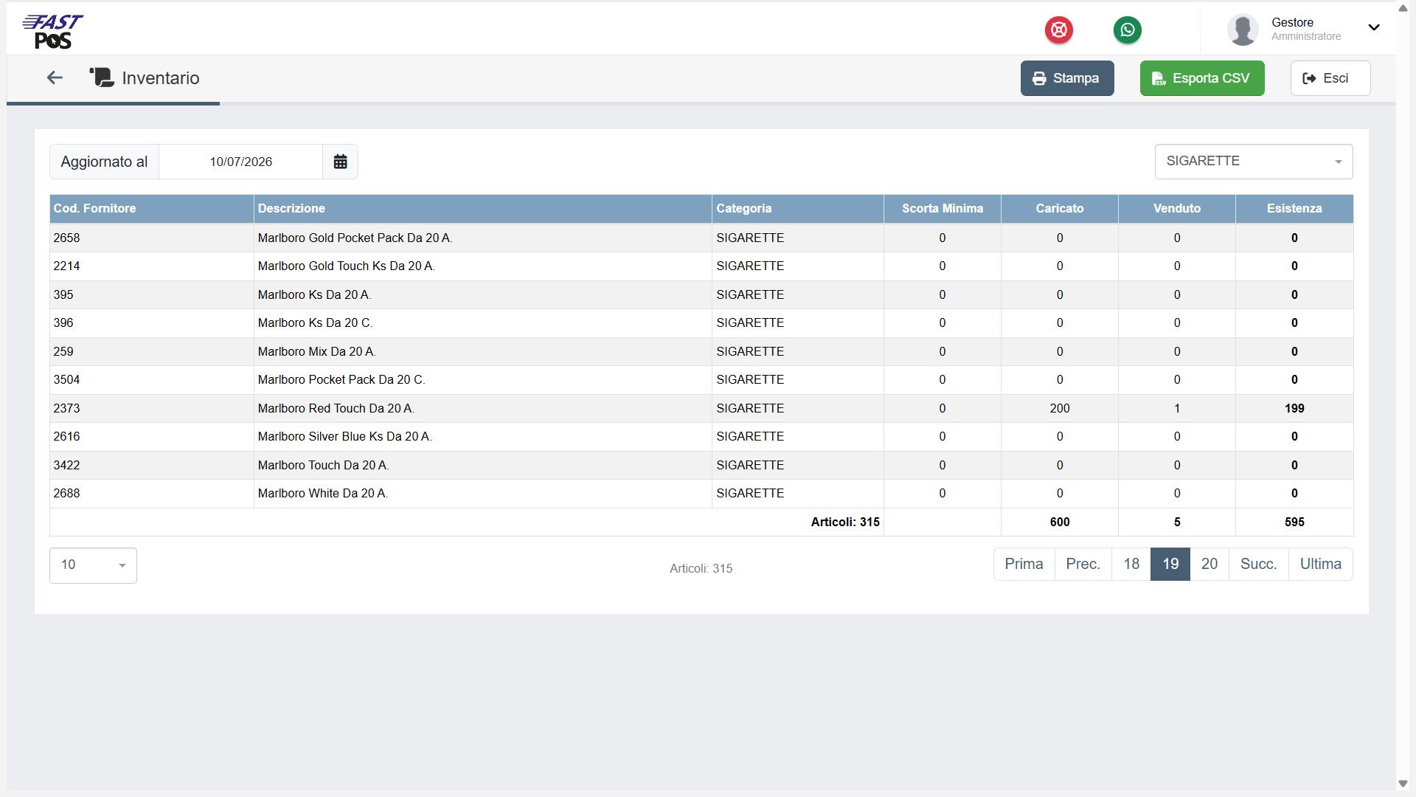Click total Caricato value 600

tap(1060, 522)
